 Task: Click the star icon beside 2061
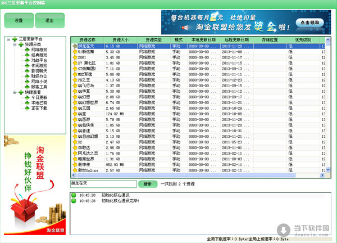(75, 57)
